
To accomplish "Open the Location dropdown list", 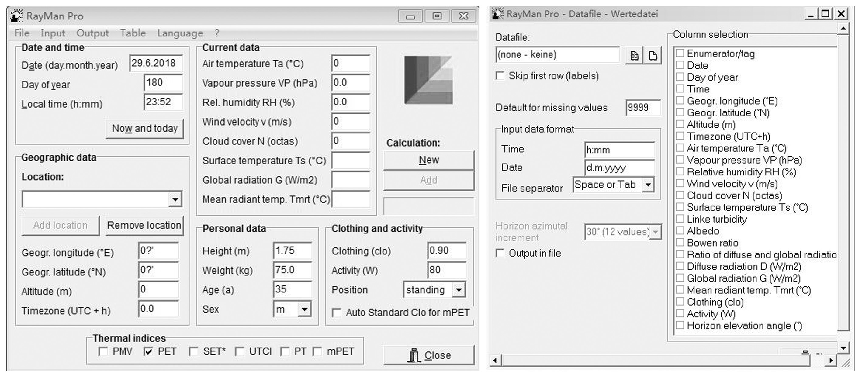I will click(x=175, y=199).
